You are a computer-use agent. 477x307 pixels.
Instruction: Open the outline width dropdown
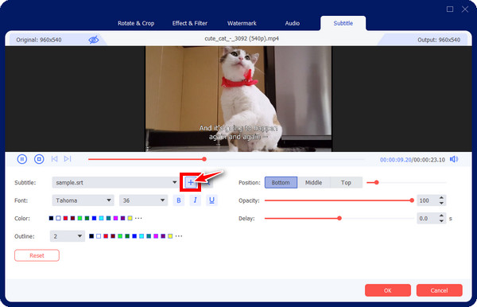[x=68, y=236]
